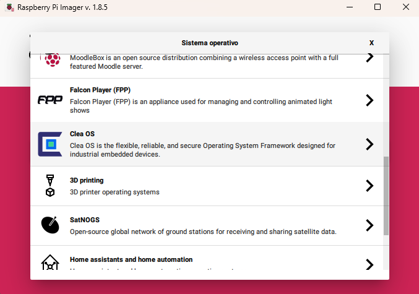Open the Clea OS chevron arrow
The width and height of the screenshot is (419, 294).
369,144
